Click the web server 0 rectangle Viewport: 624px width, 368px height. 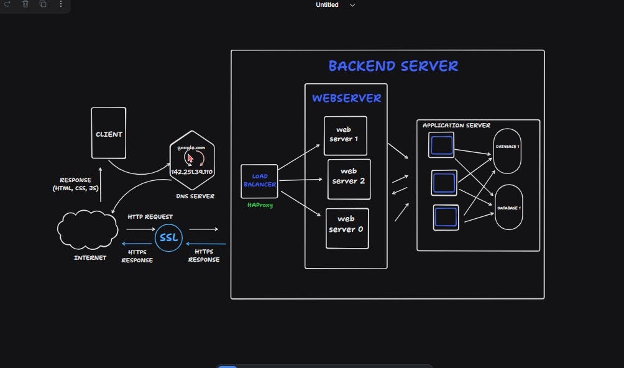pyautogui.click(x=347, y=229)
